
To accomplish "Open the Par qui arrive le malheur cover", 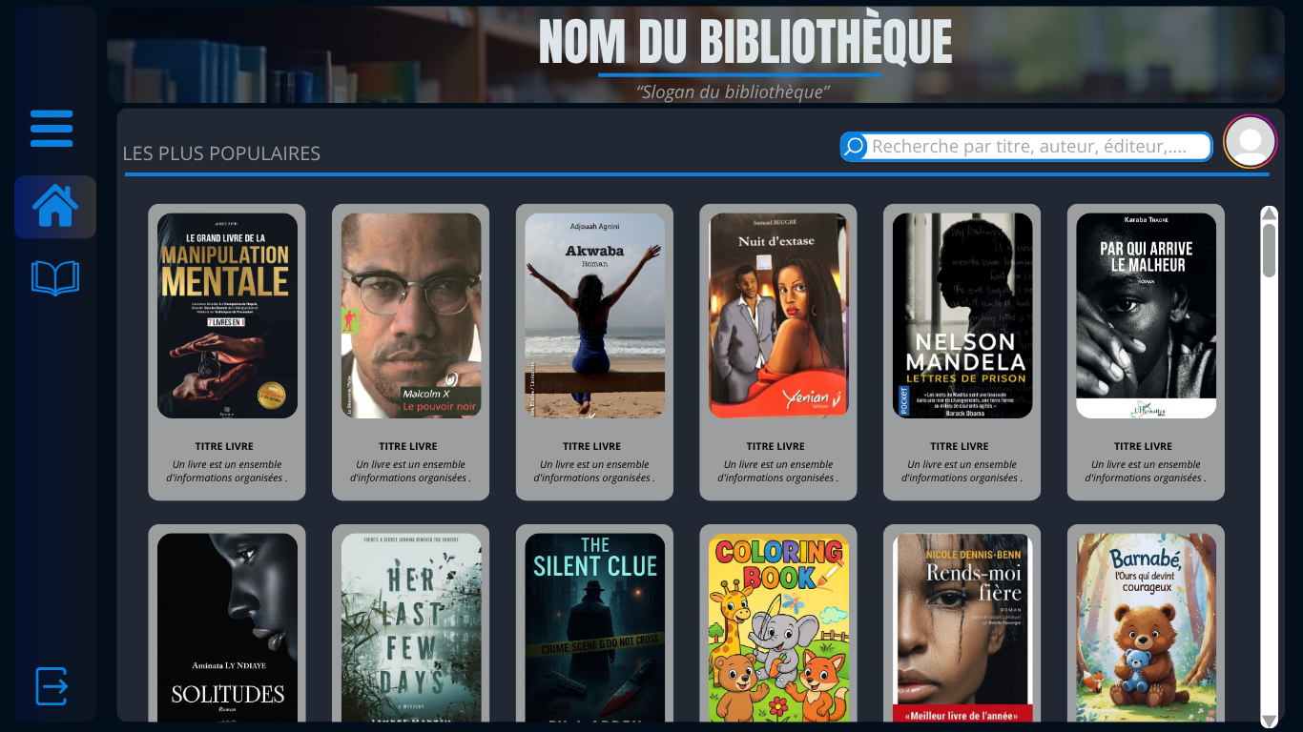I will click(1147, 315).
